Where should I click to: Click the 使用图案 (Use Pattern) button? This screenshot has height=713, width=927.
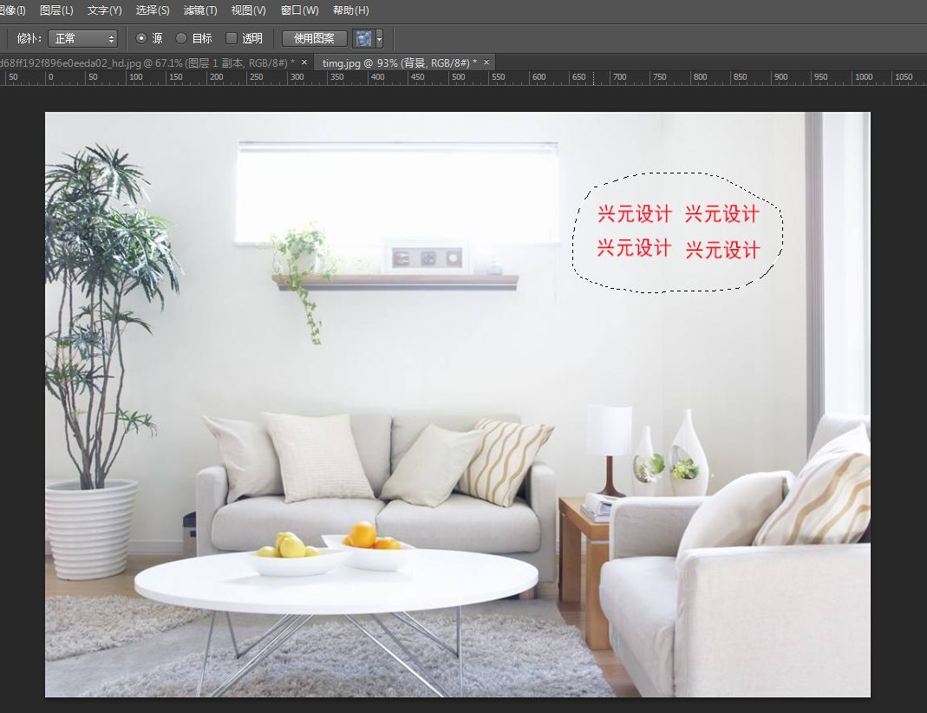(317, 38)
